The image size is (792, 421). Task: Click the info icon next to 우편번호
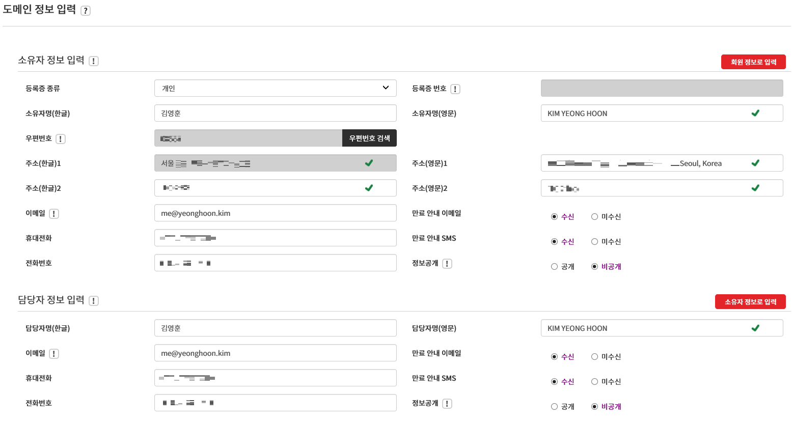[61, 139]
